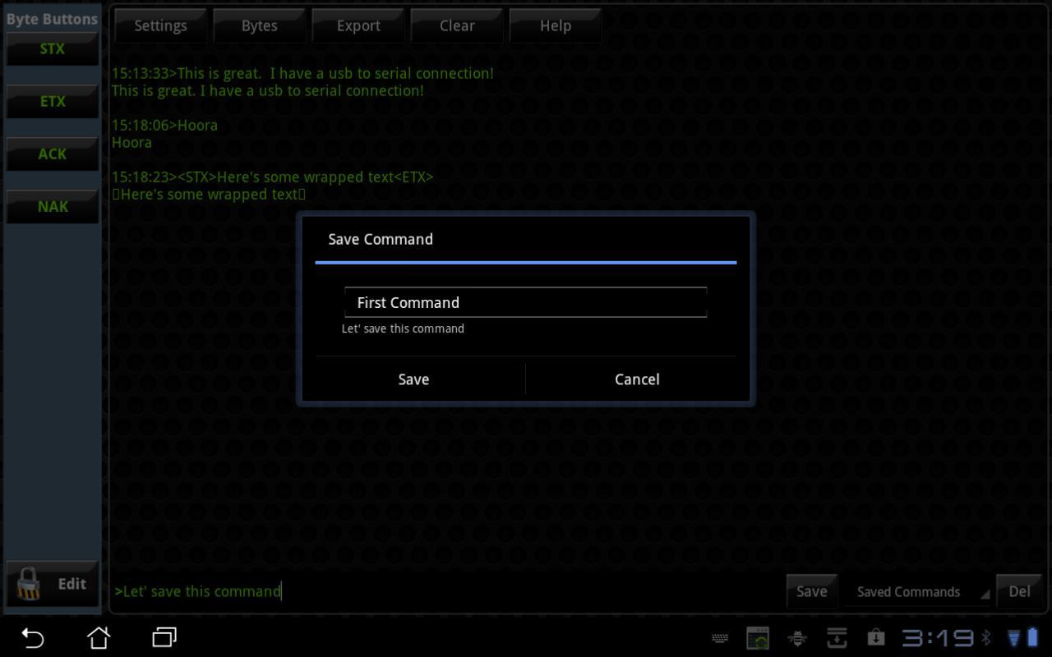Cancel the Save Command dialog
The width and height of the screenshot is (1052, 657).
click(637, 379)
